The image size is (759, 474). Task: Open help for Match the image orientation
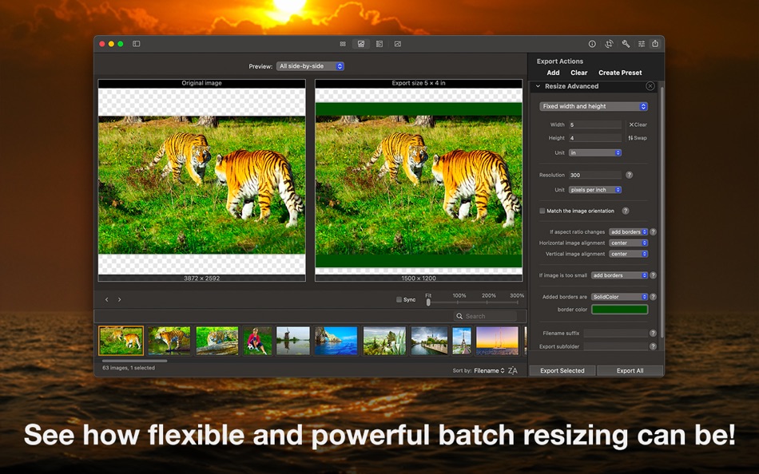(626, 211)
